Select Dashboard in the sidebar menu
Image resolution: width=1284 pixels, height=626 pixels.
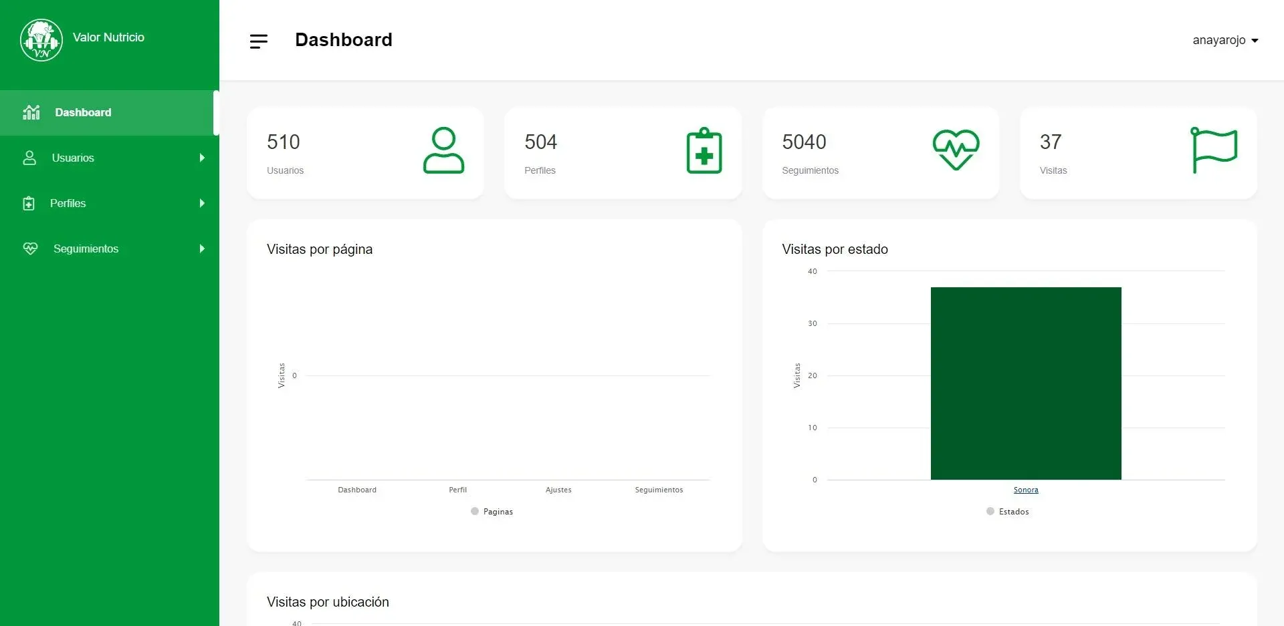(110, 112)
